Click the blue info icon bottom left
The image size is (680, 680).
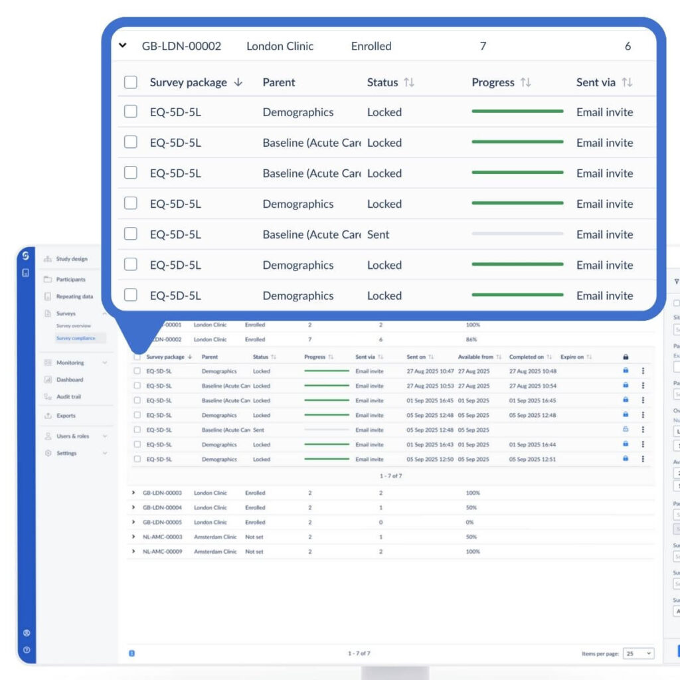[x=131, y=653]
